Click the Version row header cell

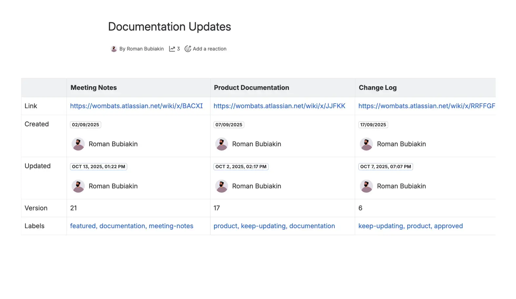click(x=44, y=208)
